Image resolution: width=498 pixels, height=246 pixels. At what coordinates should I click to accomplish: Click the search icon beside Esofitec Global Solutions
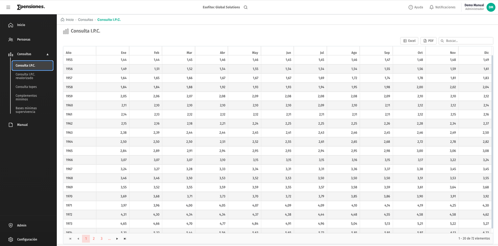[246, 7]
